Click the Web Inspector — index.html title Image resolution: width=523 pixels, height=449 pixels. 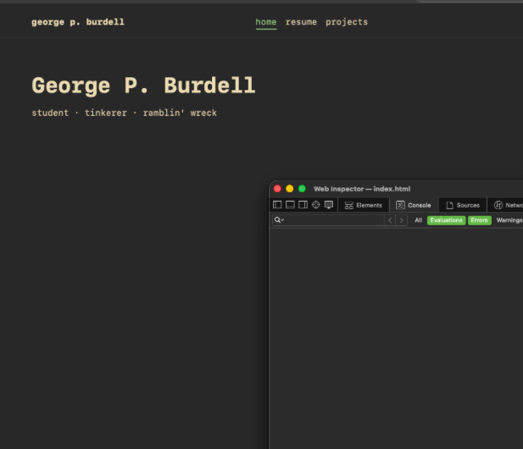(362, 189)
